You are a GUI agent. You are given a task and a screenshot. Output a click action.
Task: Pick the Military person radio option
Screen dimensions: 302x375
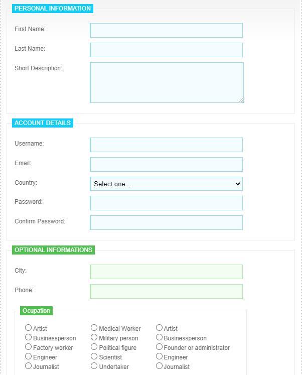(x=94, y=337)
